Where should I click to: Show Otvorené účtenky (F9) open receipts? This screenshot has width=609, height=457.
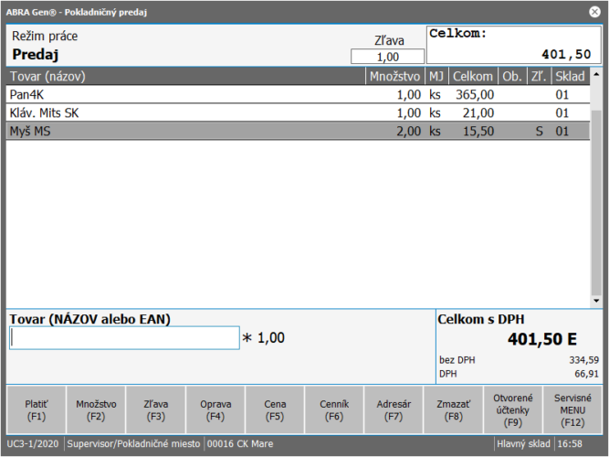coord(512,409)
